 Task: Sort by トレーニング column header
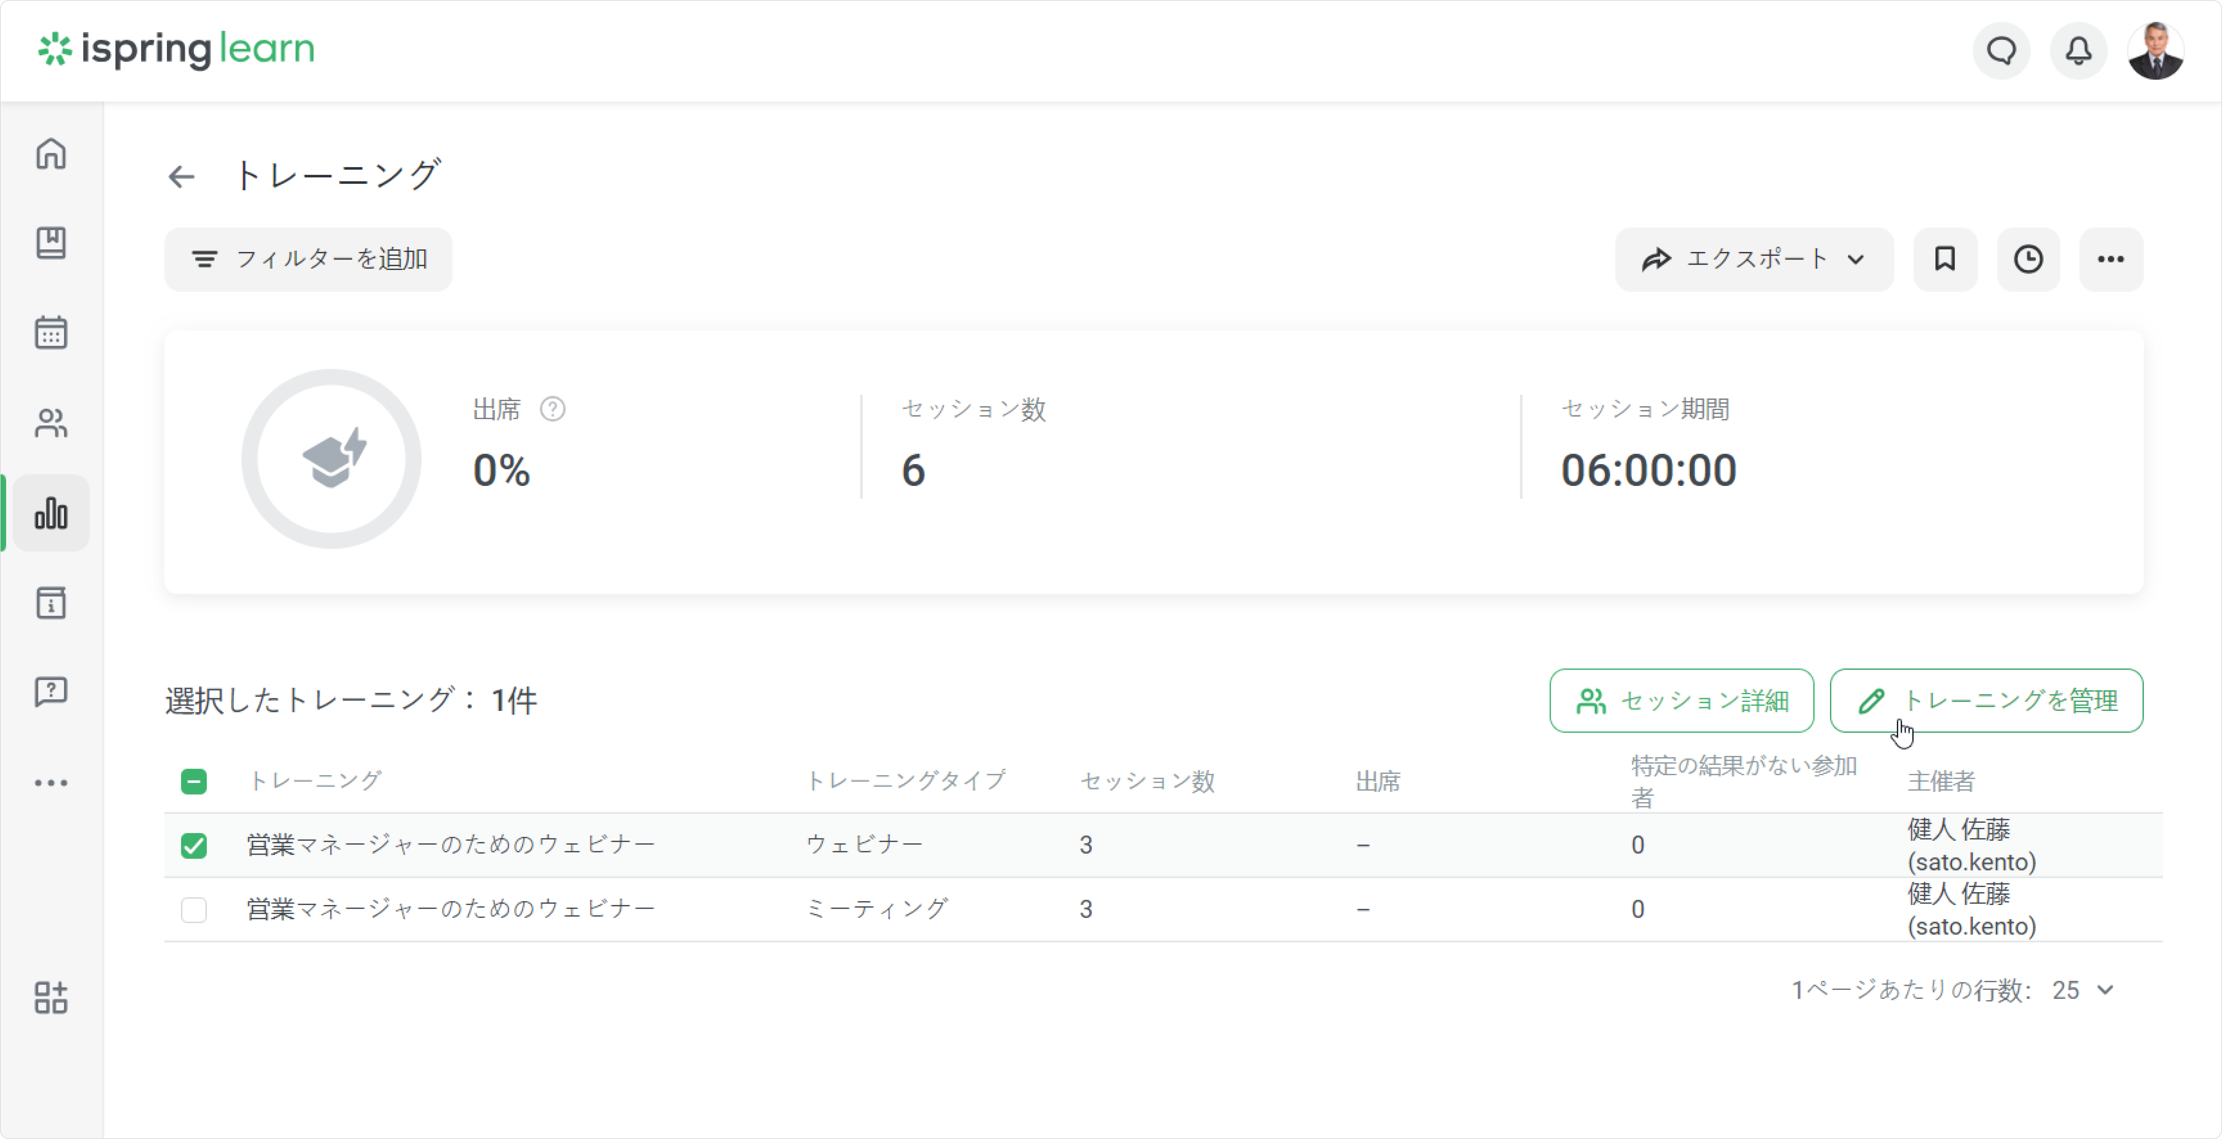click(315, 781)
